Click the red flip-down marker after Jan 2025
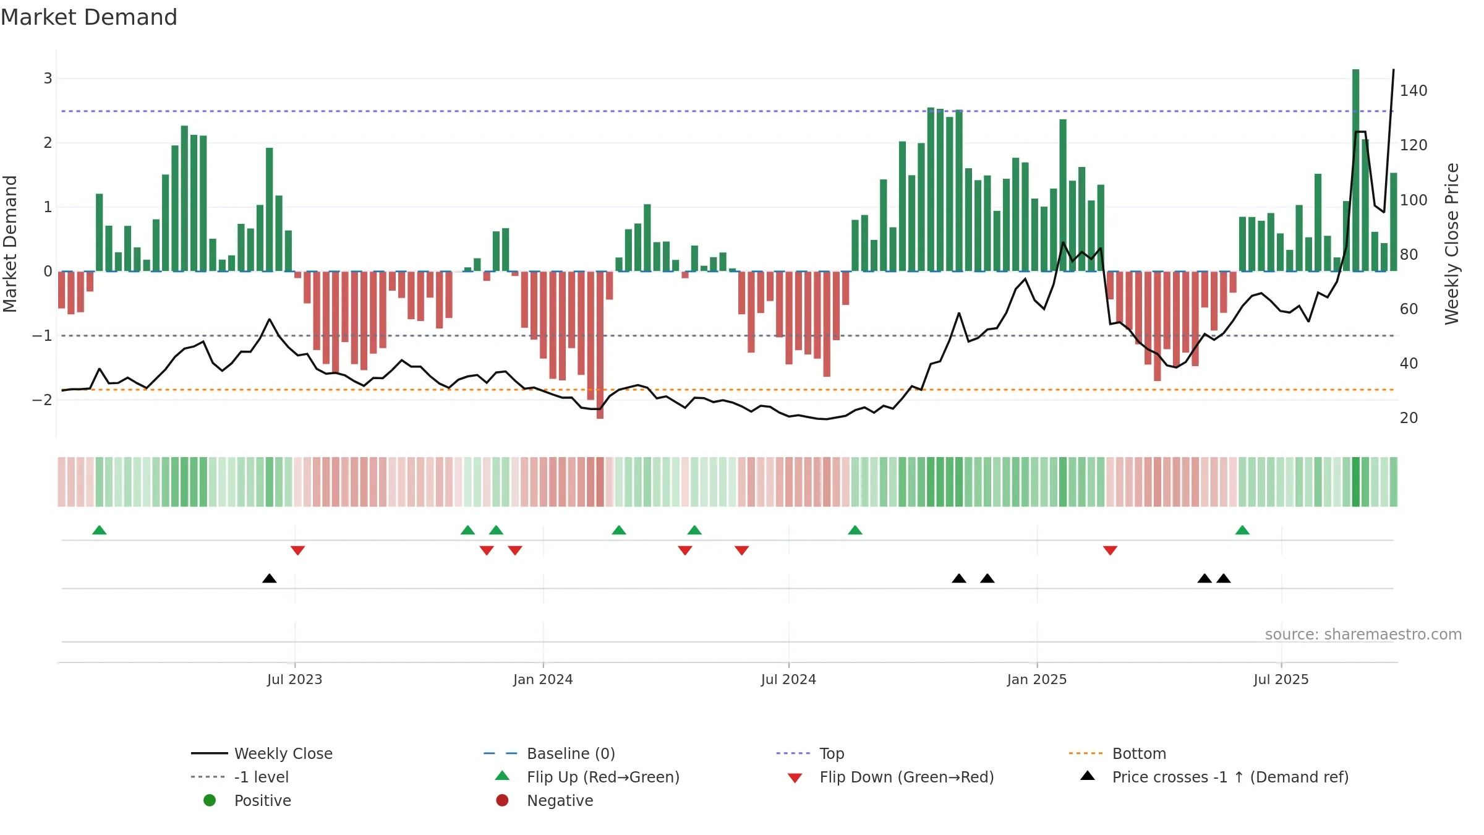1484x835 pixels. pos(1110,550)
